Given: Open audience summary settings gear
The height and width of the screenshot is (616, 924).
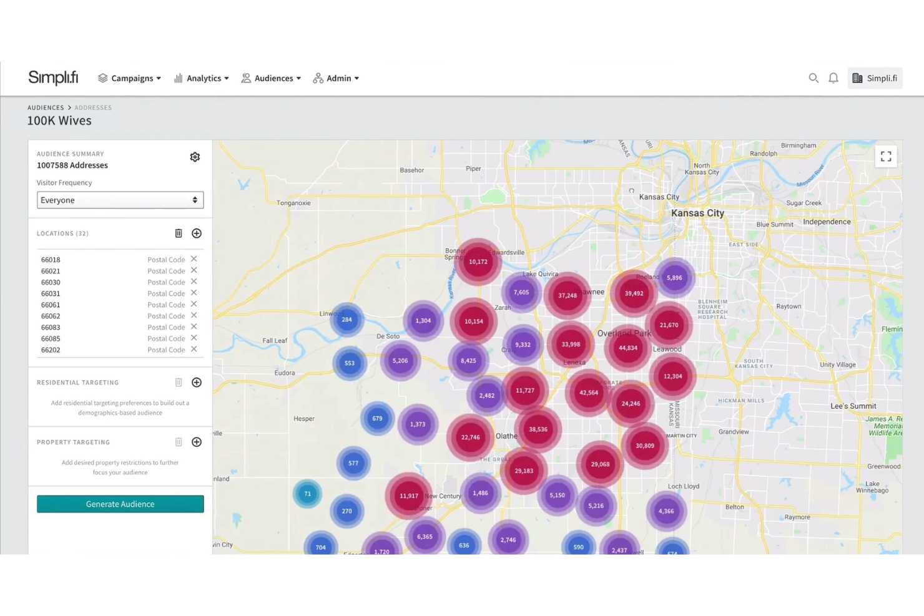Looking at the screenshot, I should point(195,157).
